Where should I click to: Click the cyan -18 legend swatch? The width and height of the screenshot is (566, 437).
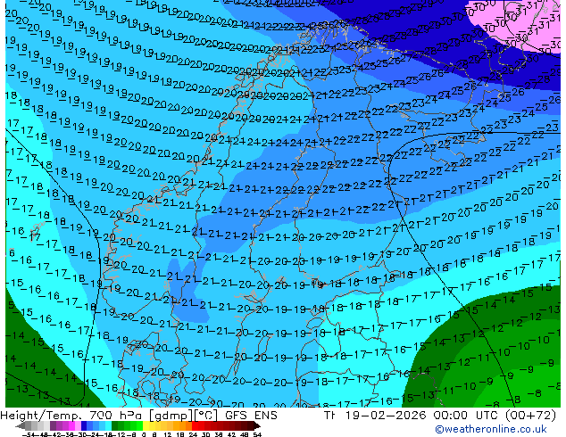[108, 426]
